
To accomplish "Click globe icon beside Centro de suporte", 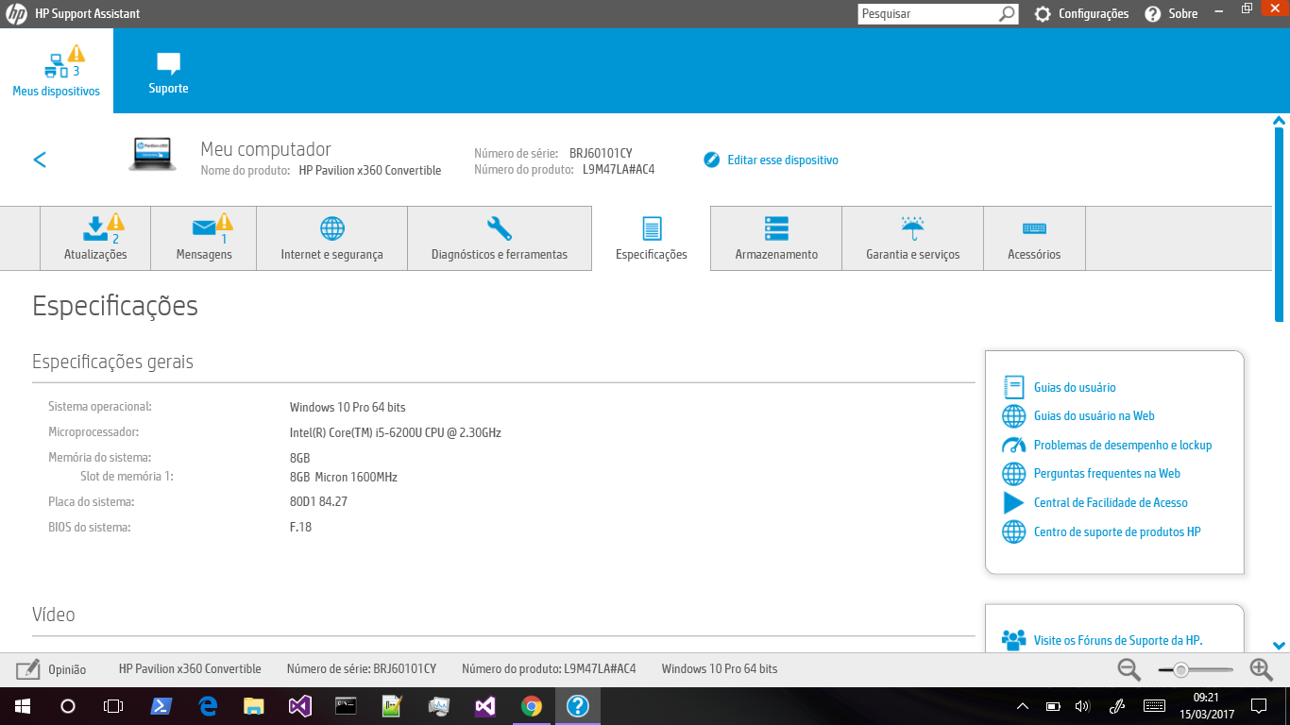I will (1013, 531).
